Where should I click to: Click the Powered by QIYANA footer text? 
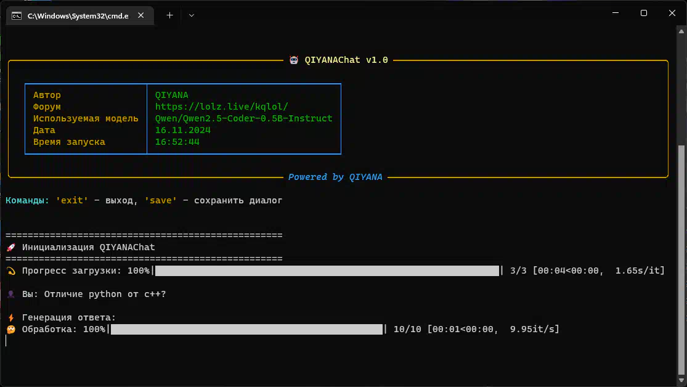coord(335,177)
